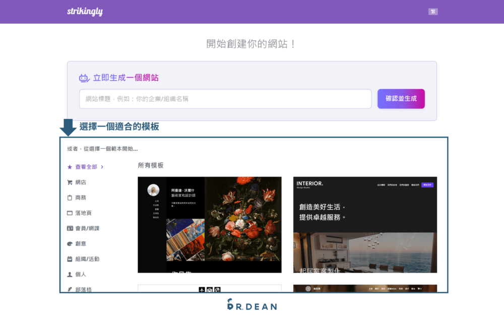This screenshot has width=504, height=315.
Task: Toggle the 繁 language switcher in top bar
Action: tap(433, 11)
